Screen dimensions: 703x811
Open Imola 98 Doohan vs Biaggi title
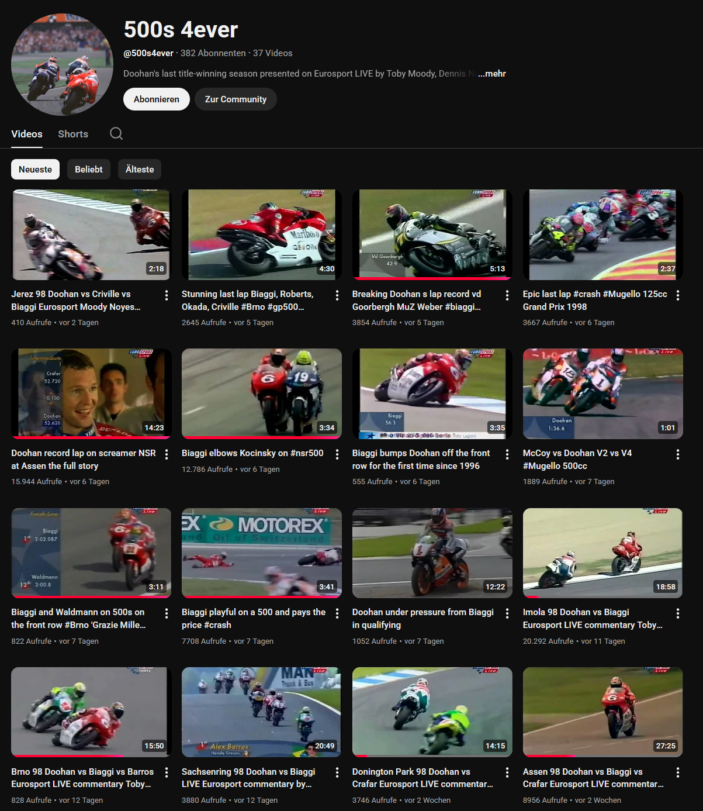[x=593, y=619]
